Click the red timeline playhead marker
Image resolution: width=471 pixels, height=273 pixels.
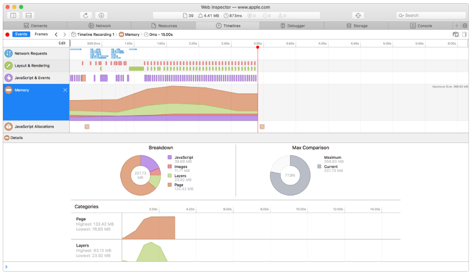click(x=258, y=47)
